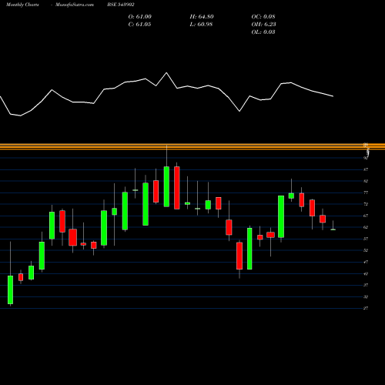Click the close value "C: 61.05"

(x=139, y=25)
